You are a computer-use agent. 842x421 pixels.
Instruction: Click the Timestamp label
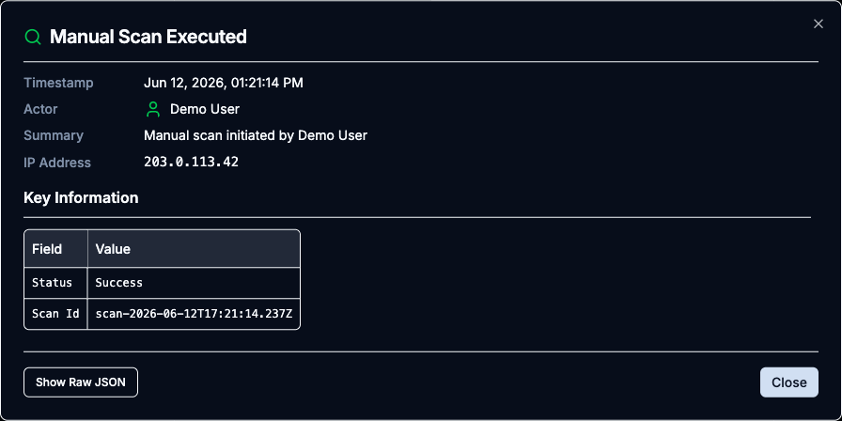(x=58, y=83)
